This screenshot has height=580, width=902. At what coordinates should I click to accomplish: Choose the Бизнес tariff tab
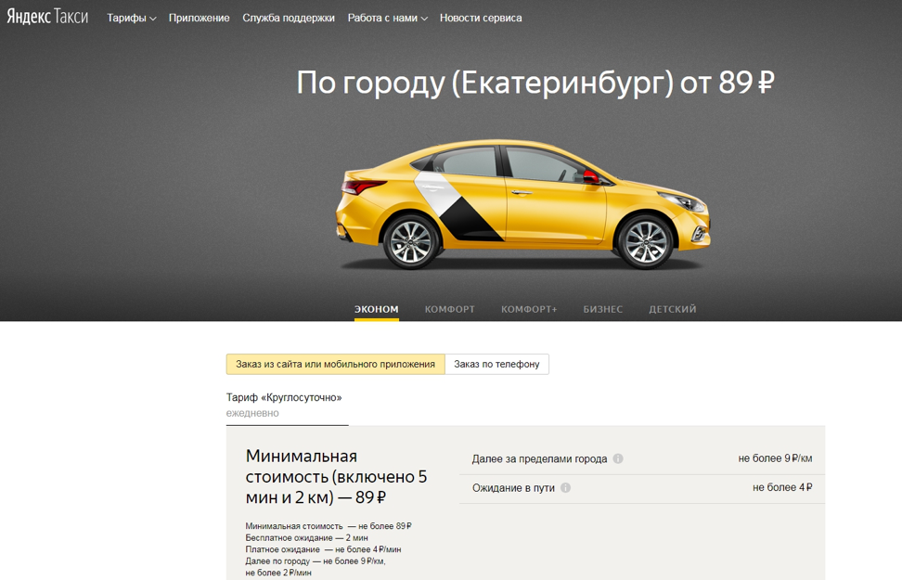602,309
